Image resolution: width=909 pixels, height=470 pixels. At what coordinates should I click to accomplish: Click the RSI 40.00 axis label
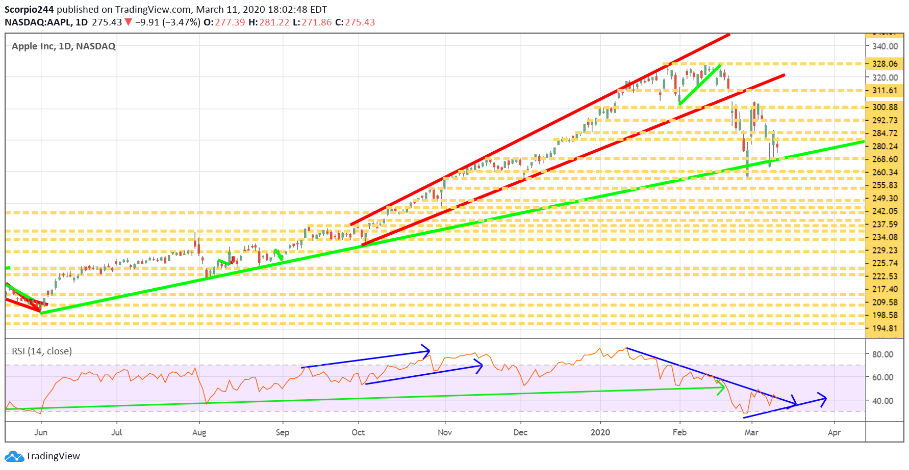(882, 401)
